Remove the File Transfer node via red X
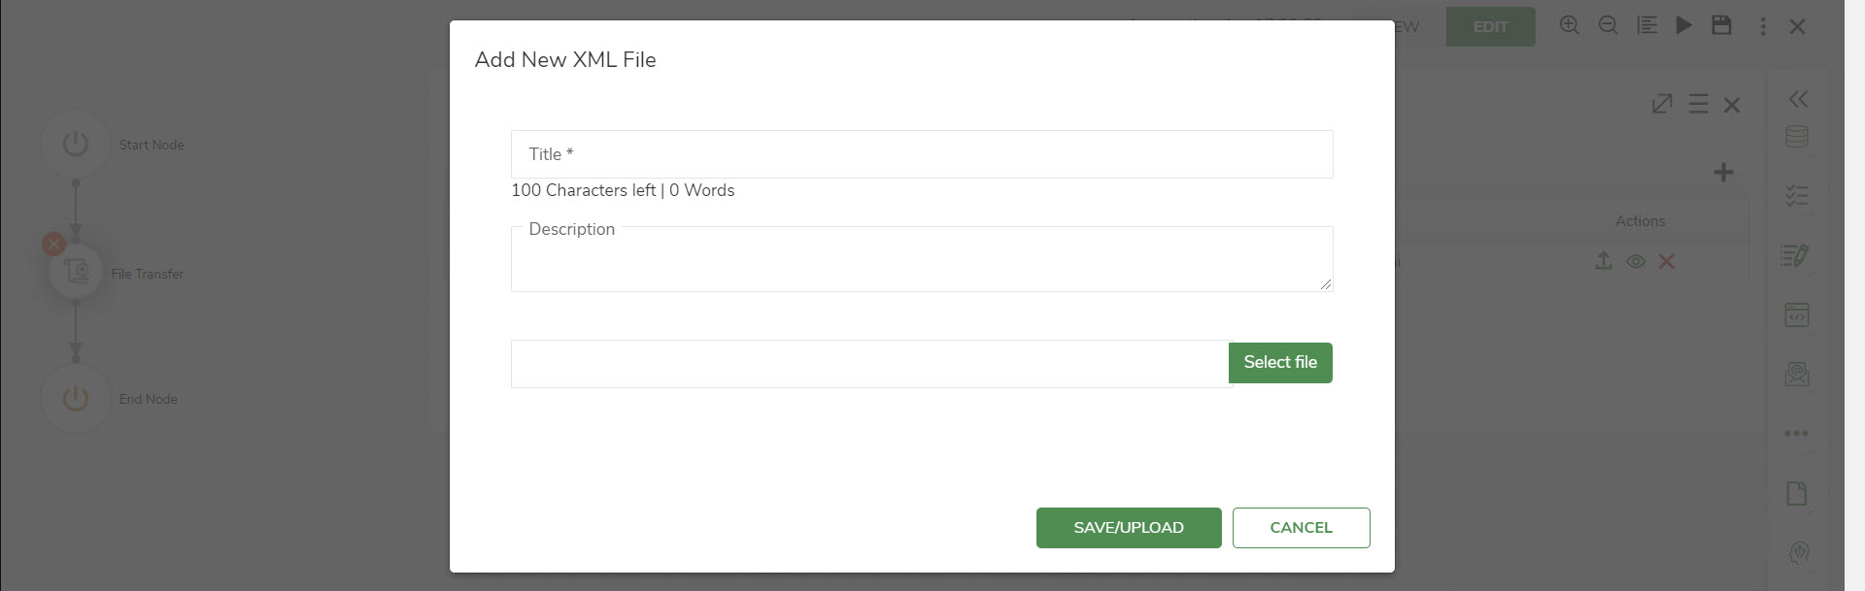This screenshot has width=1865, height=591. pos(53,244)
